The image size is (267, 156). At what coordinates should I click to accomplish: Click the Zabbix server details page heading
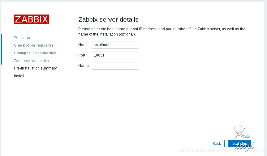click(x=108, y=19)
